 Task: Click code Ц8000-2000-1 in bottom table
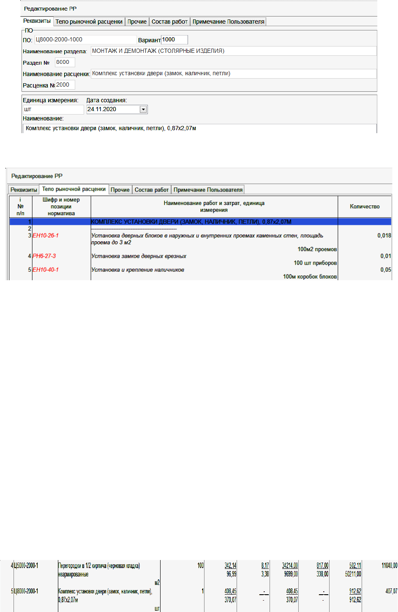tap(26, 591)
